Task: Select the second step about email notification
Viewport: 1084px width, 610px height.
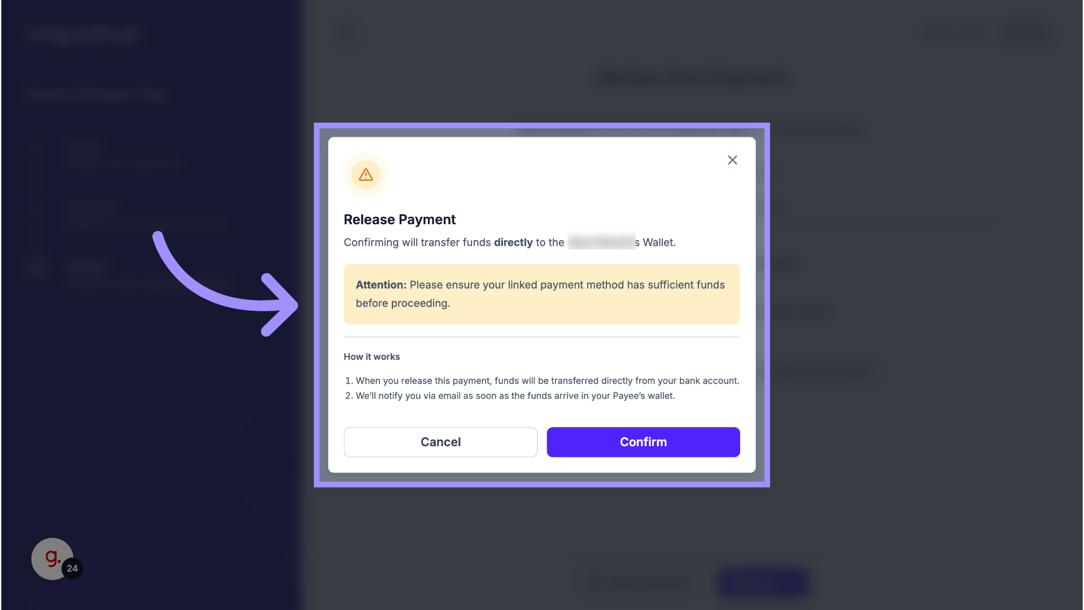Action: pos(515,395)
